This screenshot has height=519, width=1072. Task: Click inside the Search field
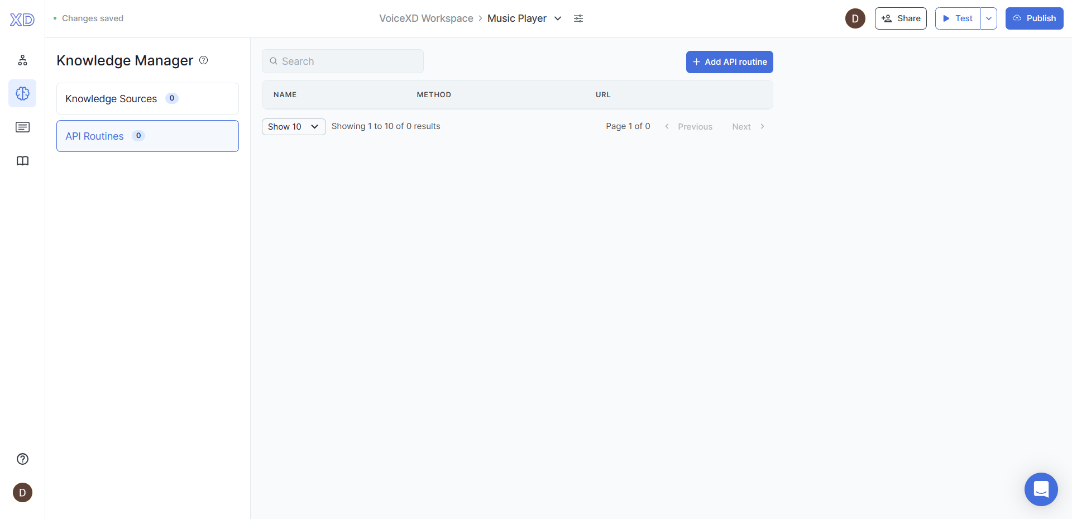coord(342,61)
